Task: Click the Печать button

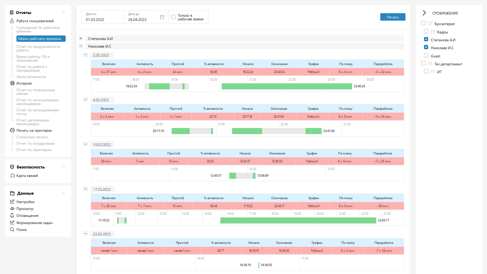Action: (x=393, y=17)
